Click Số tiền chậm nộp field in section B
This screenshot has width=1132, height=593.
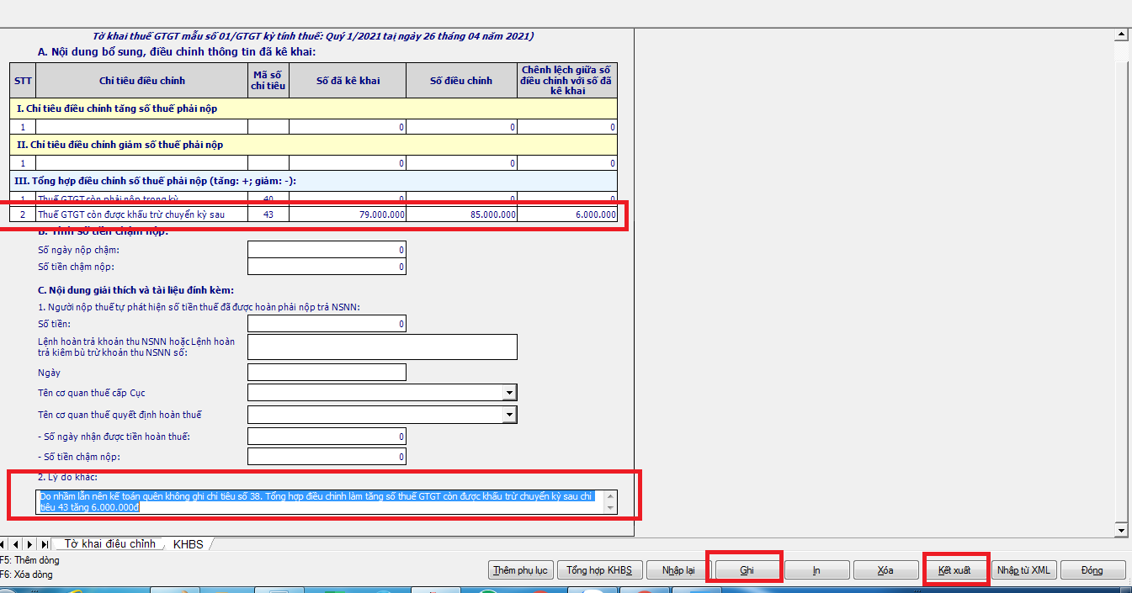327,267
